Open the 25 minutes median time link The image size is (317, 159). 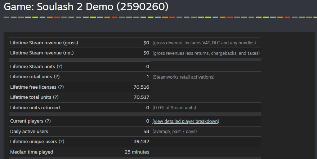(x=137, y=152)
